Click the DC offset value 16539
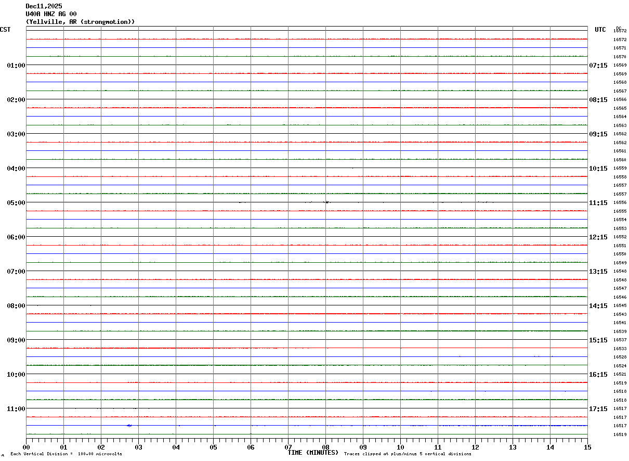The width and height of the screenshot is (629, 461). pos(620,331)
